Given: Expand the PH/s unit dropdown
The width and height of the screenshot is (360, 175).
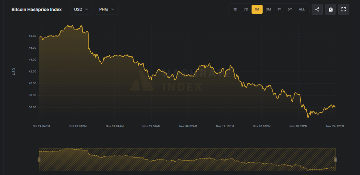Looking at the screenshot, I should 107,9.
